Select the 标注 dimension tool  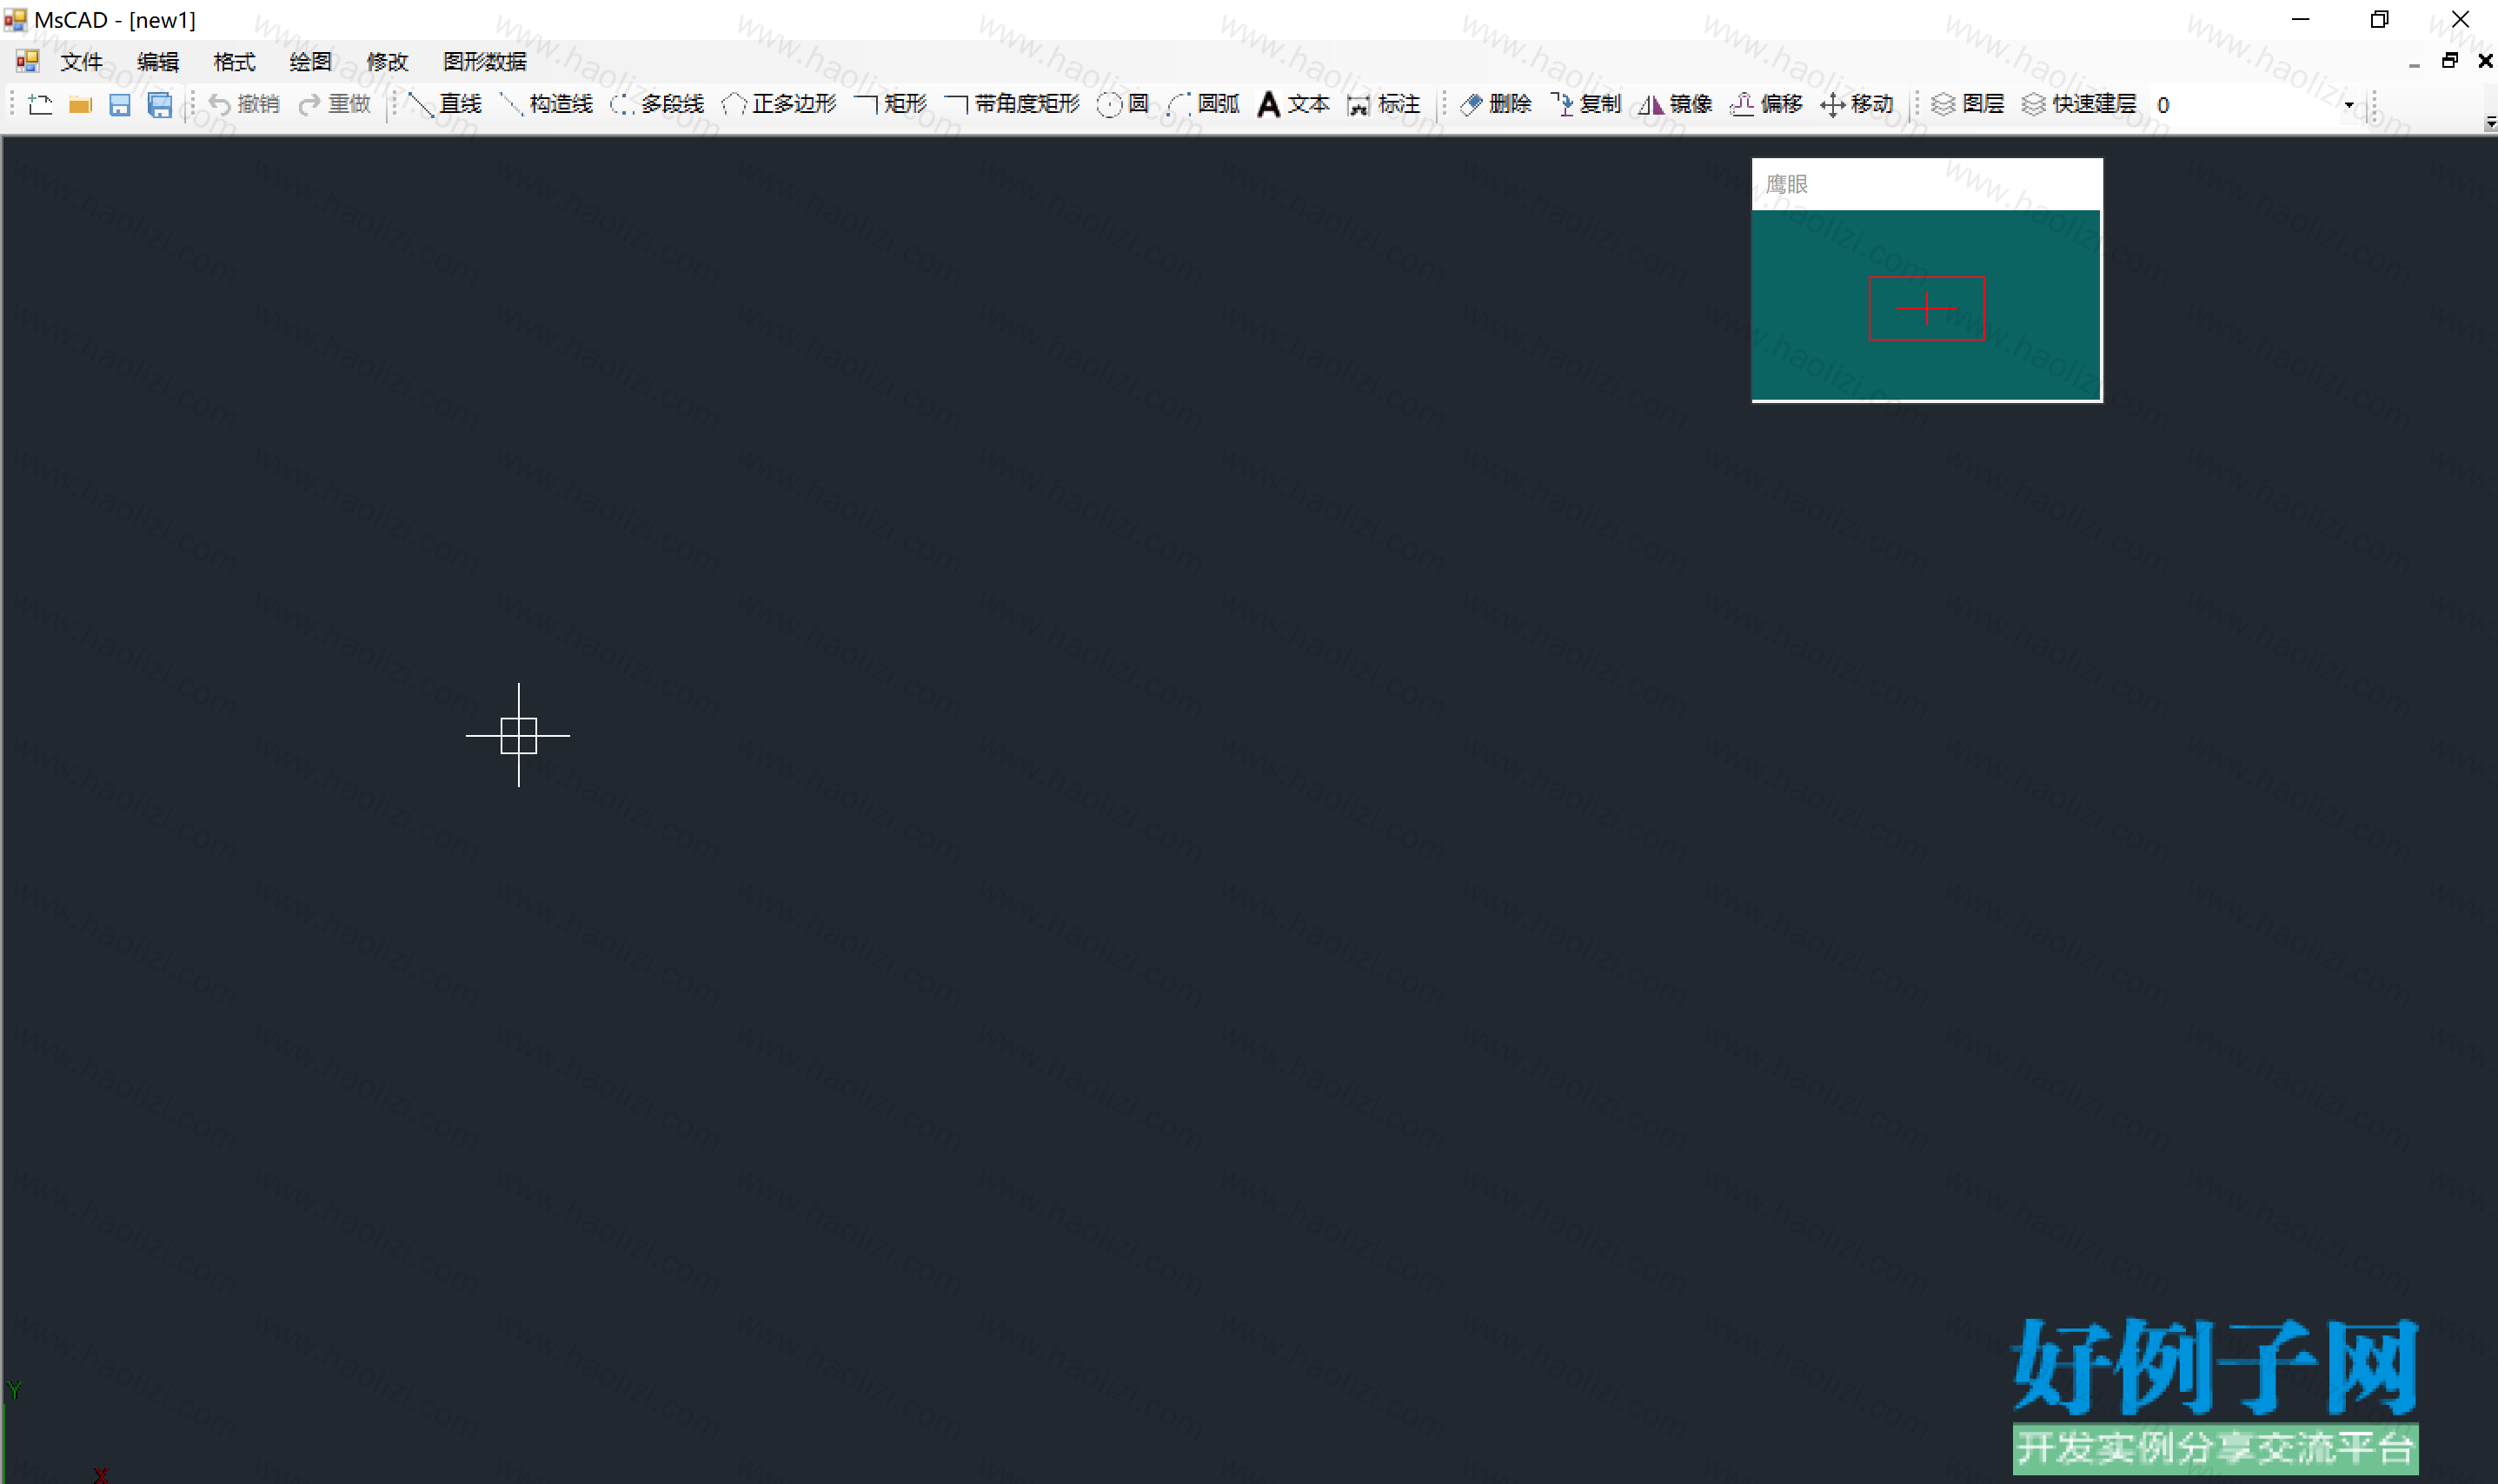click(x=1384, y=104)
